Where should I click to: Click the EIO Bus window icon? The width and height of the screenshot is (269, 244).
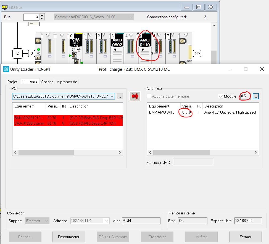pos(5,7)
